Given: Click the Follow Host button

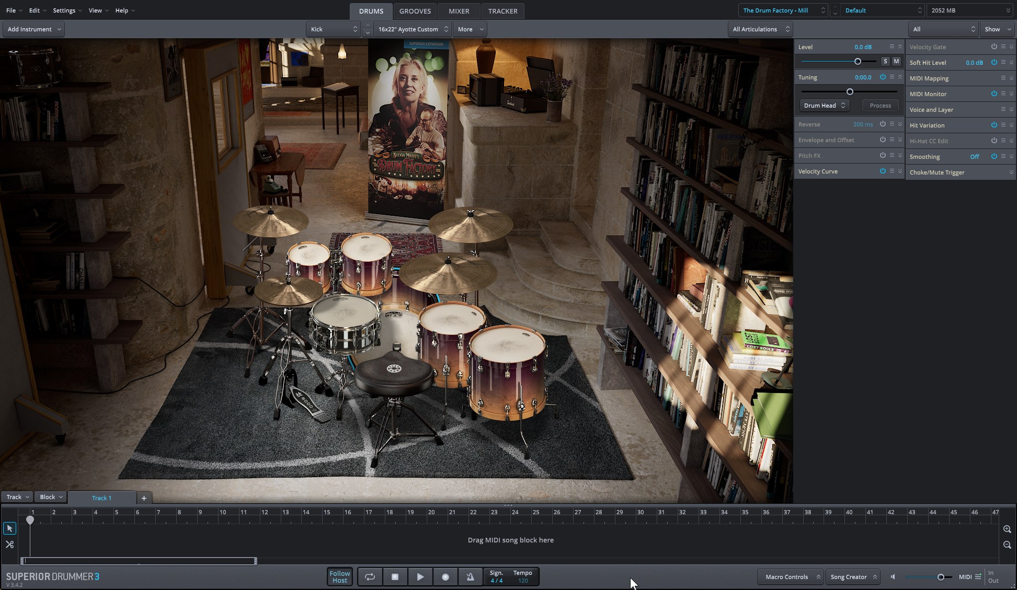Looking at the screenshot, I should [x=339, y=577].
